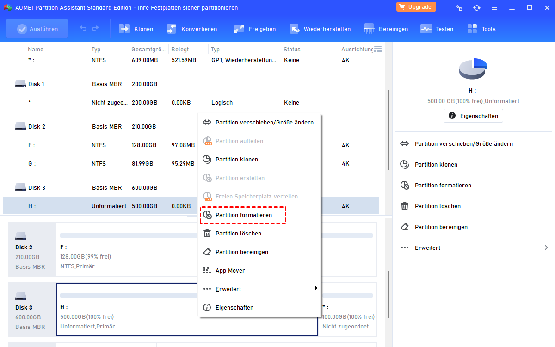Open the Bereinigen toolbar option
This screenshot has width=555, height=347.
click(x=386, y=29)
